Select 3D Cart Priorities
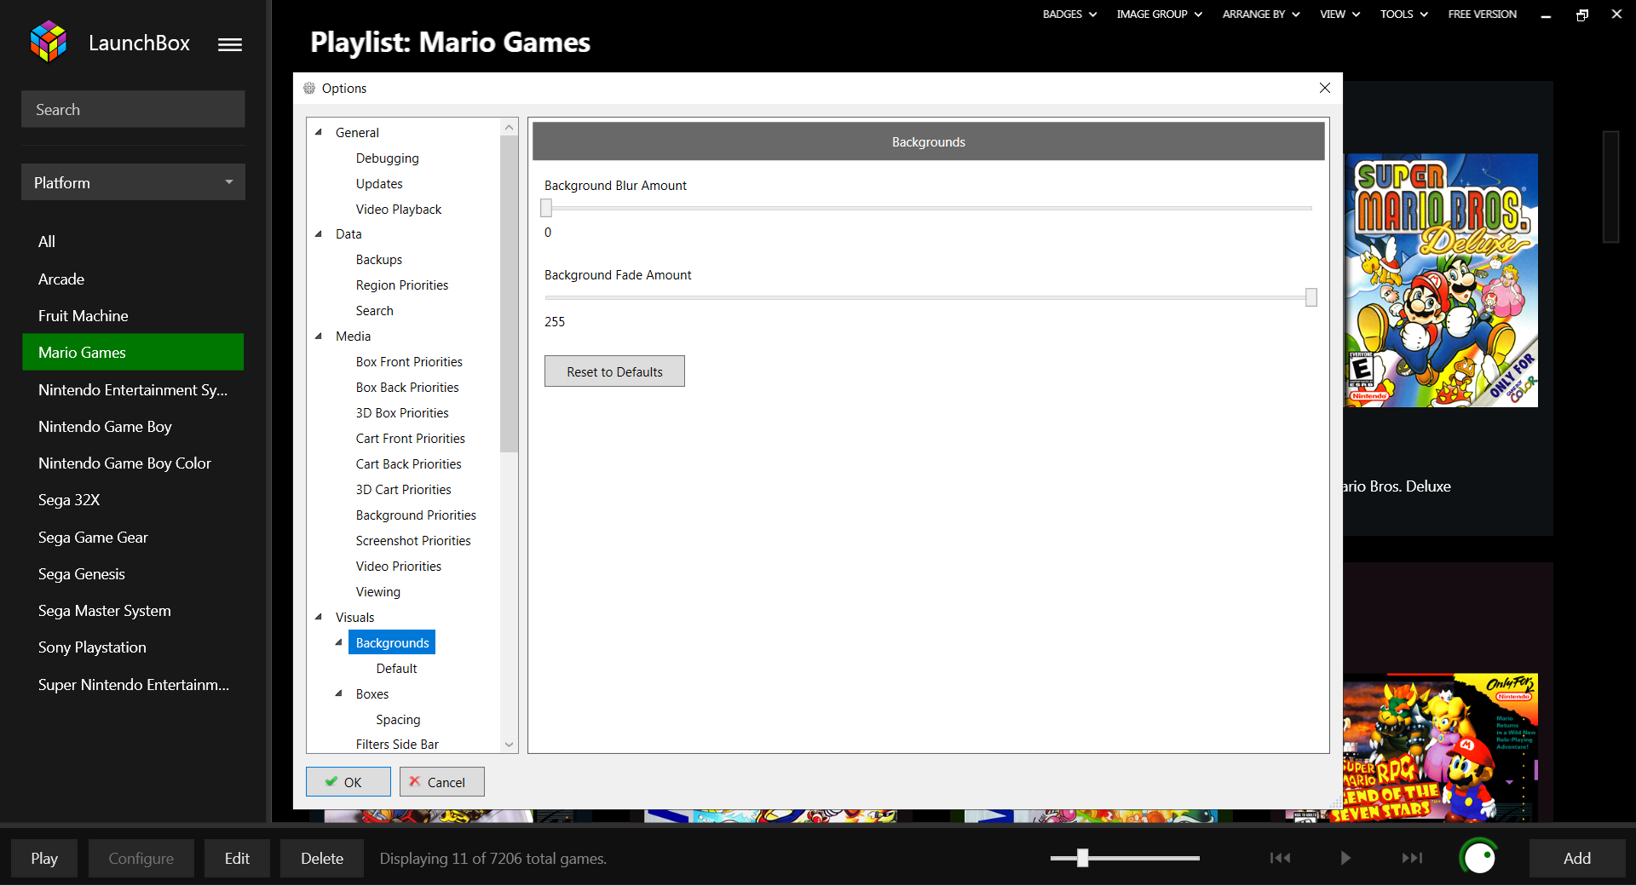The image size is (1636, 886). pyautogui.click(x=403, y=489)
